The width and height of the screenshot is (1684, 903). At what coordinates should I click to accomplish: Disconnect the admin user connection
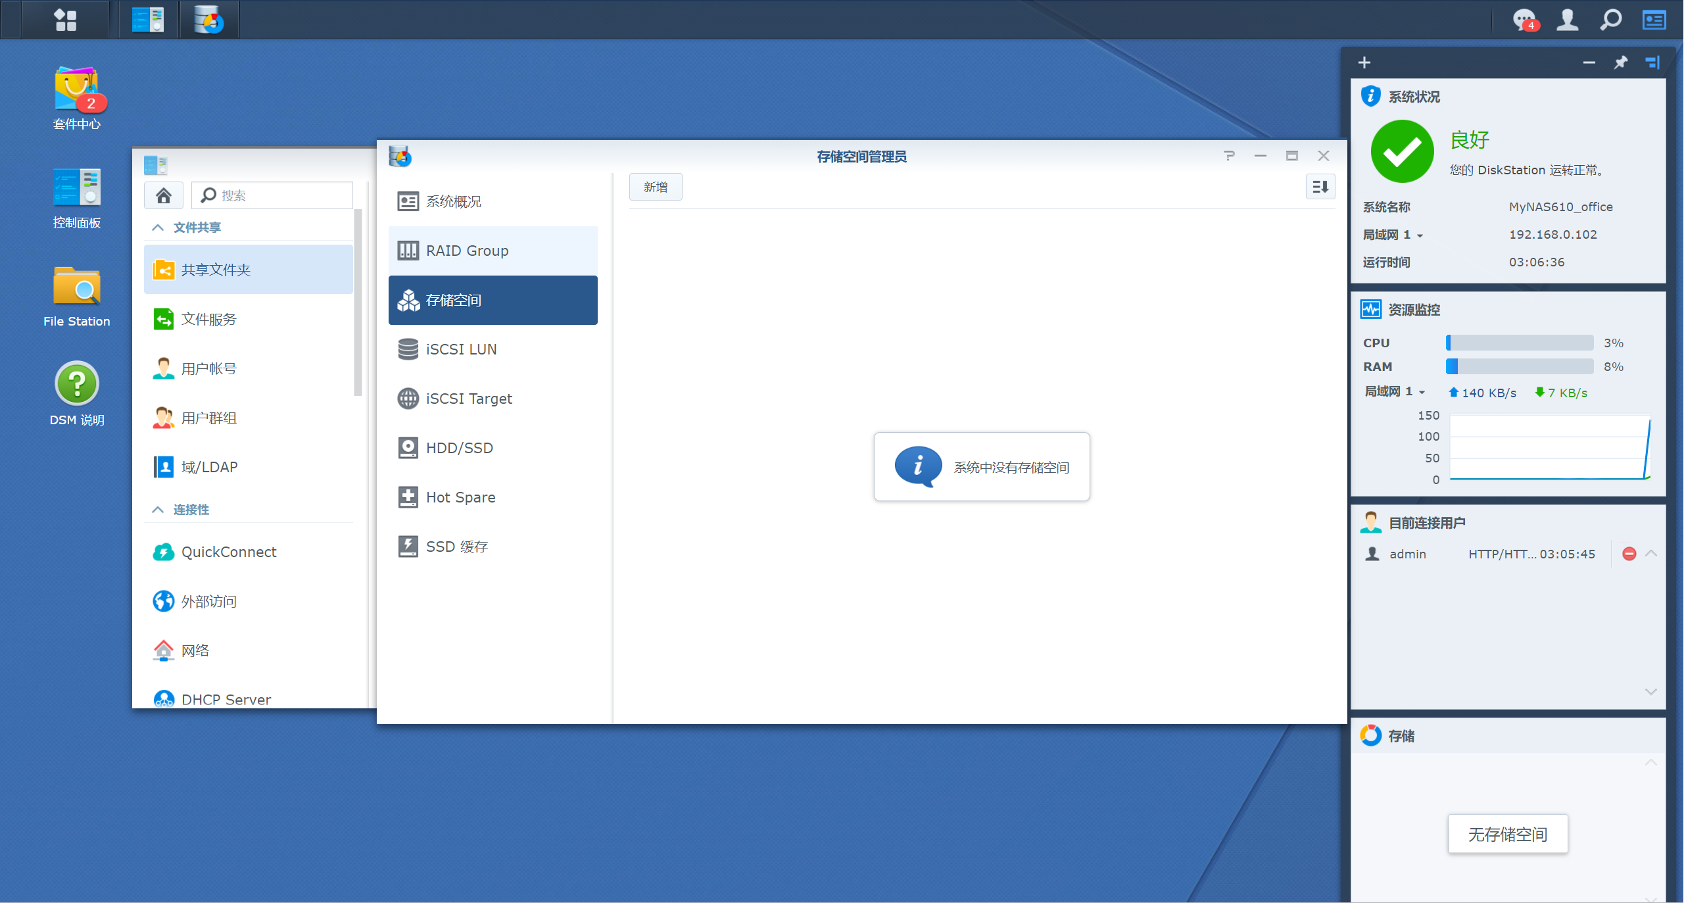1629,554
